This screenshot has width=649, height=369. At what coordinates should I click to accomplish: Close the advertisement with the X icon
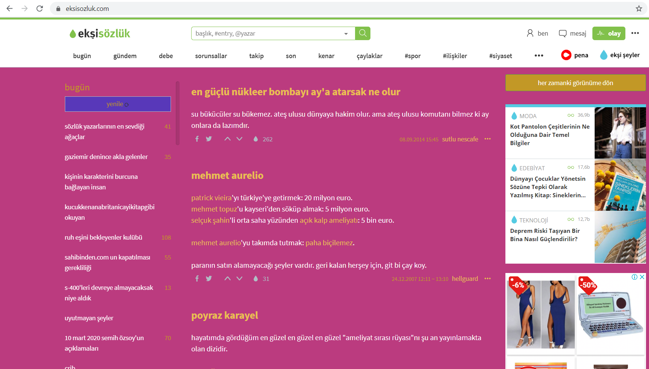click(642, 277)
